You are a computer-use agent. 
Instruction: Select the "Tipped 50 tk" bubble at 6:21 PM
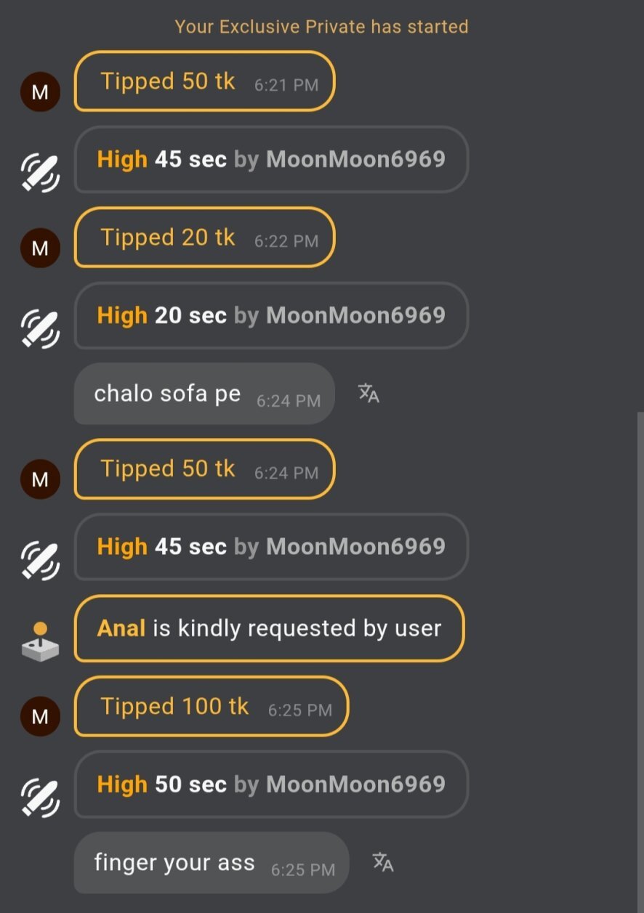(204, 81)
